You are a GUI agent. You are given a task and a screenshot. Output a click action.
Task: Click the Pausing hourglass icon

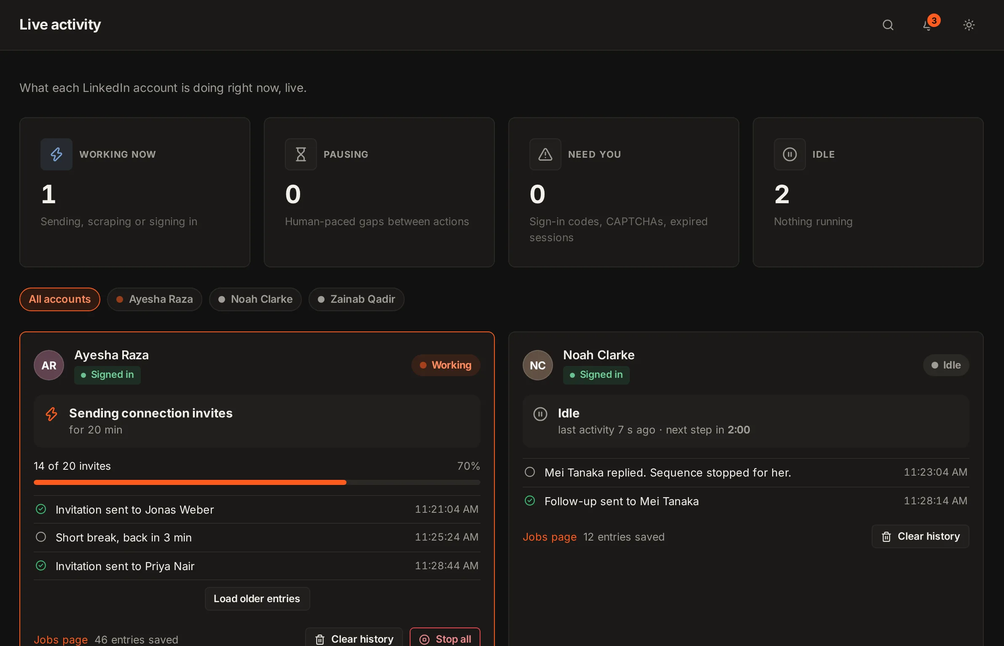tap(301, 154)
